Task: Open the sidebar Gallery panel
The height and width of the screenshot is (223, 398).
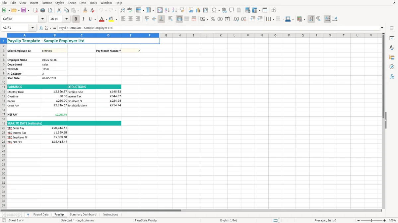Action: [392, 57]
